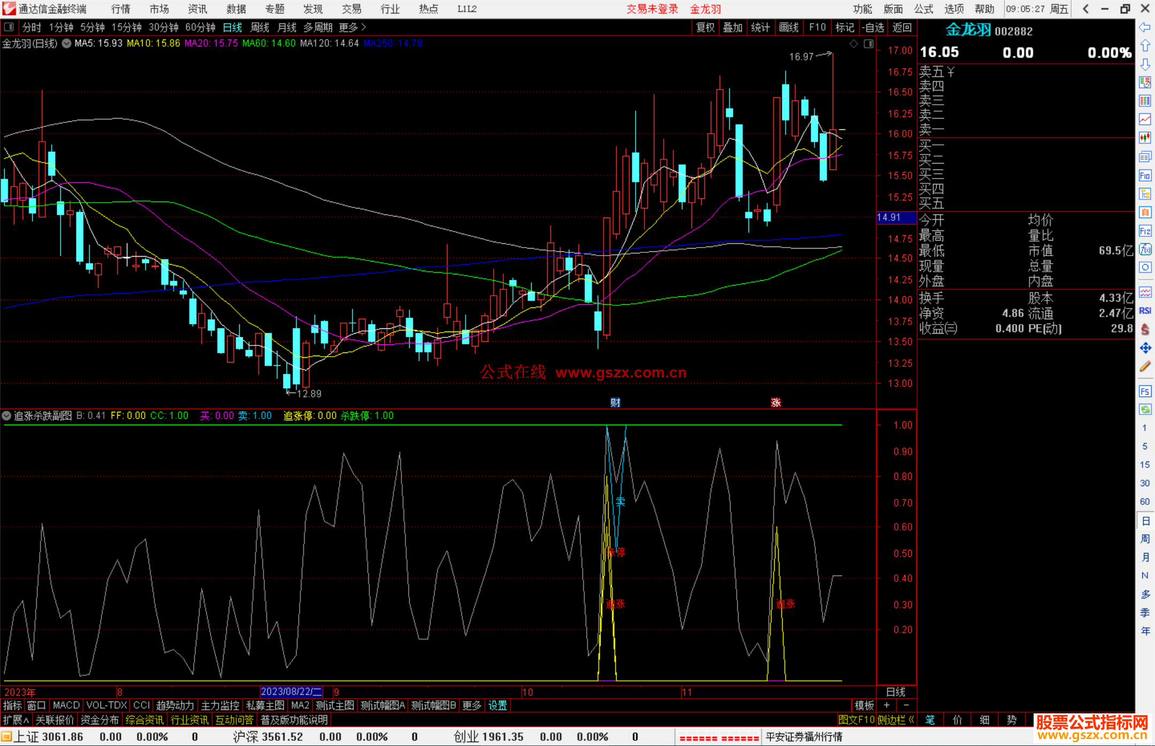Click the 交易未登录 login link

tap(652, 9)
